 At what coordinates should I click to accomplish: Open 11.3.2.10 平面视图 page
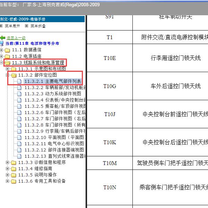click(x=55, y=137)
